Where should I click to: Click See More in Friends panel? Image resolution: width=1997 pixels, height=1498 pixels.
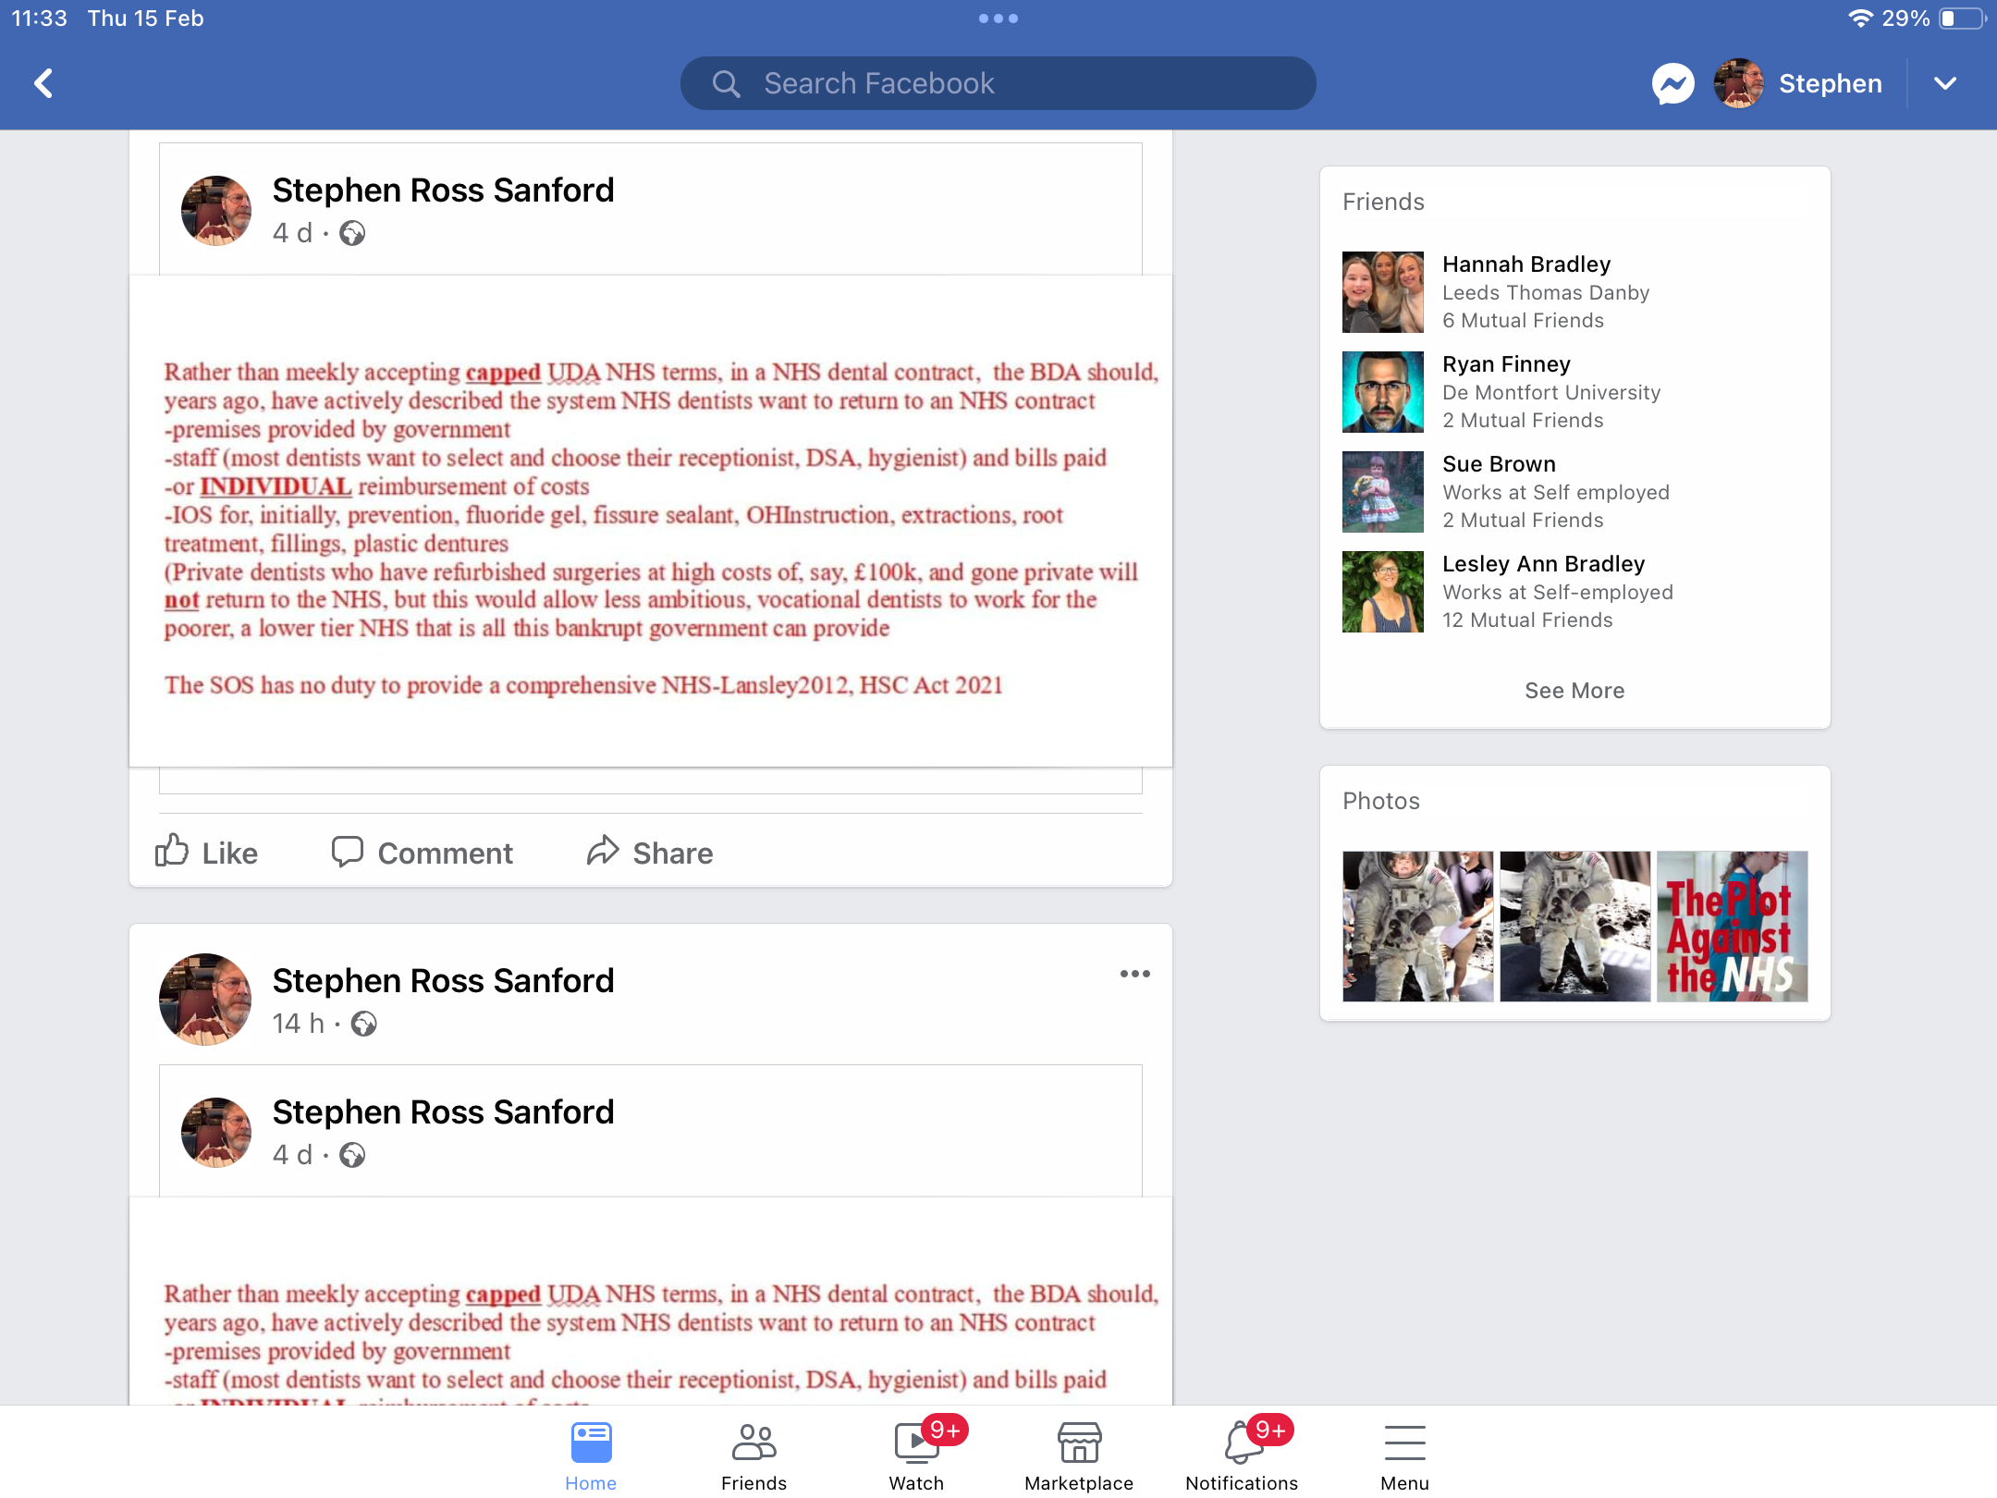(x=1574, y=691)
